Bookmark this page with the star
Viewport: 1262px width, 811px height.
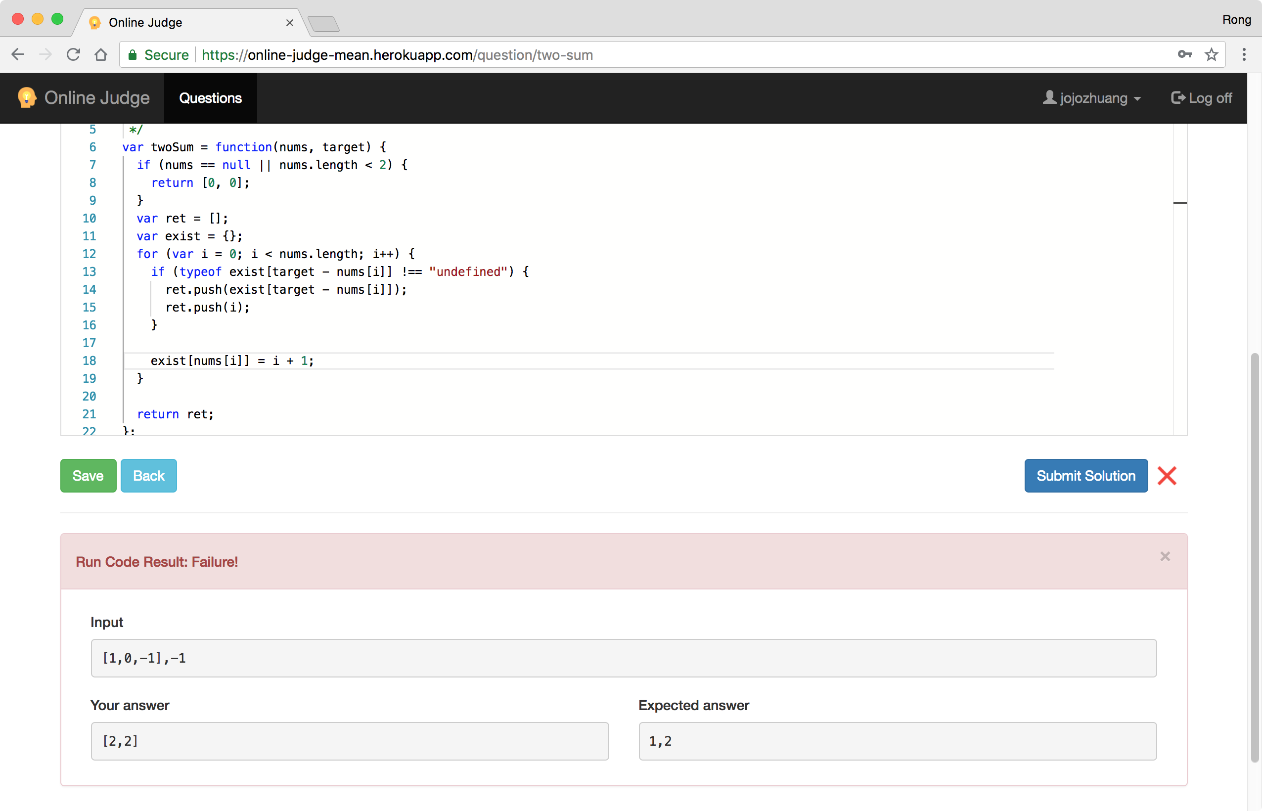click(1212, 54)
